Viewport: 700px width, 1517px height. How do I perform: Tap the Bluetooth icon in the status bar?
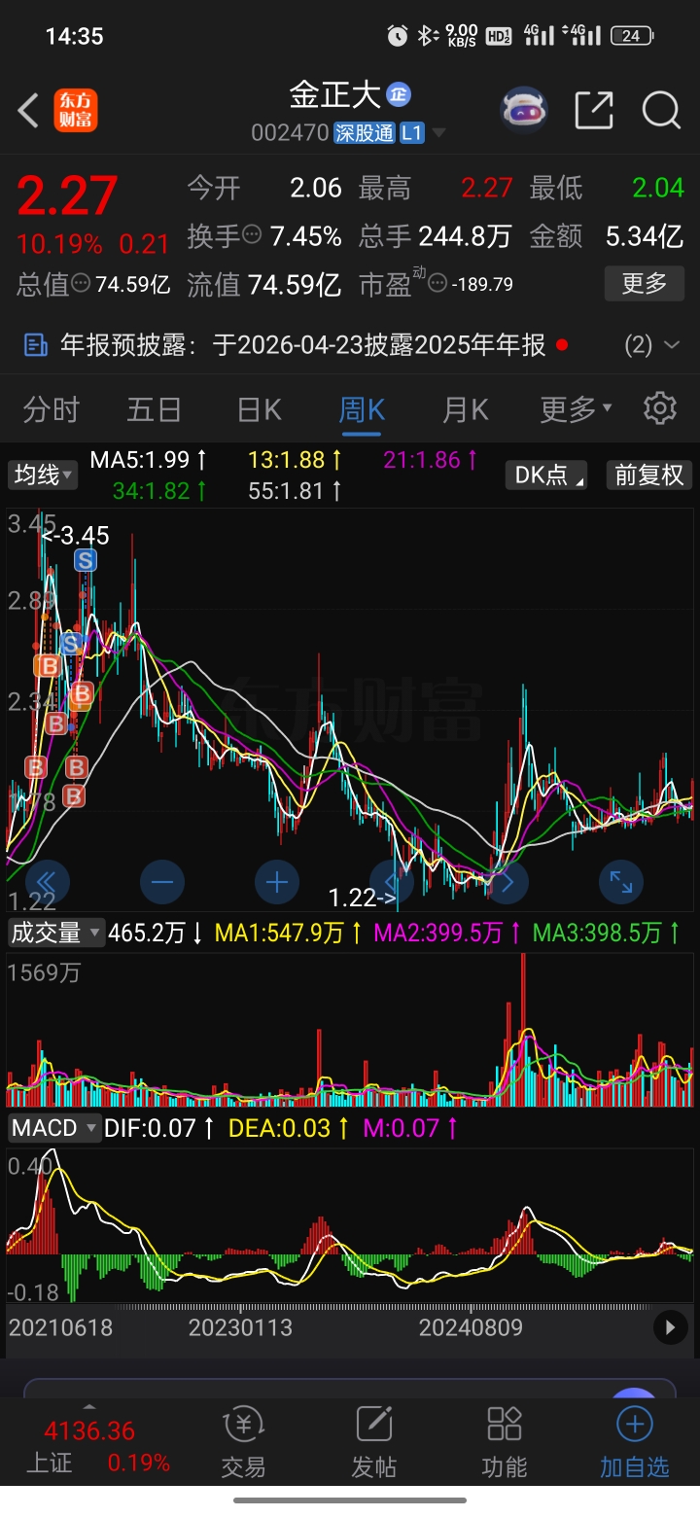click(426, 36)
